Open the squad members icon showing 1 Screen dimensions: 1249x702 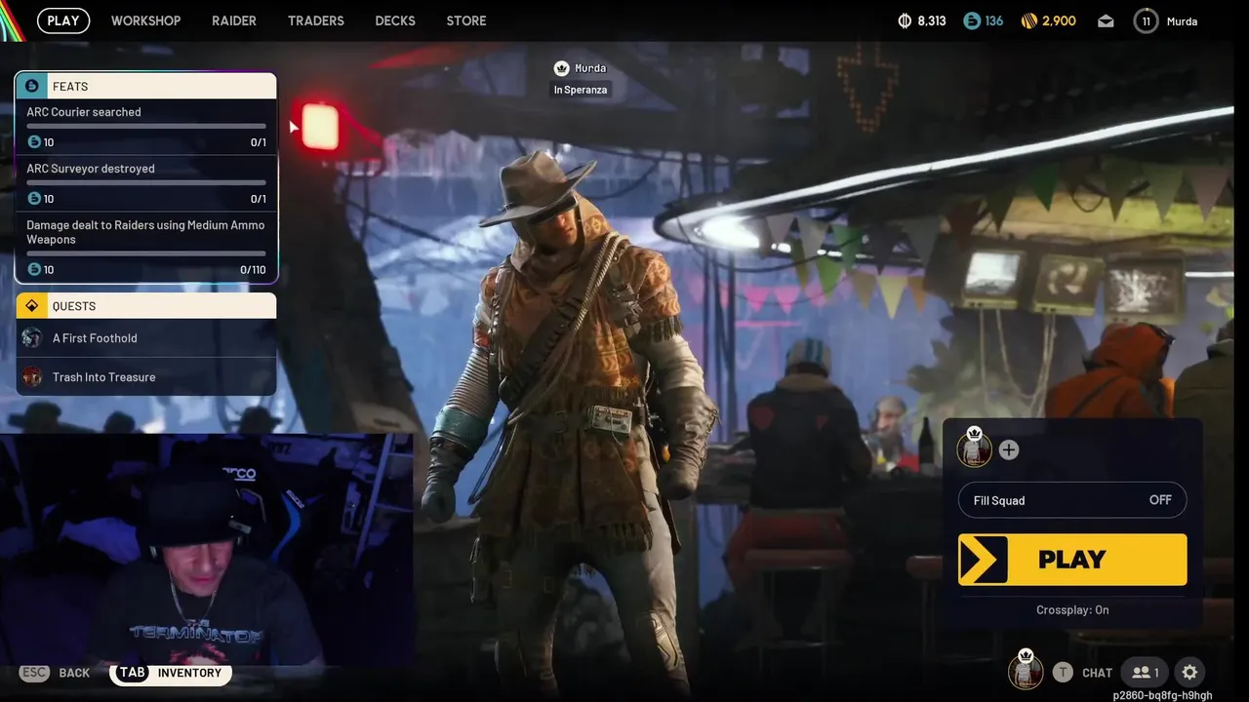tap(1146, 673)
